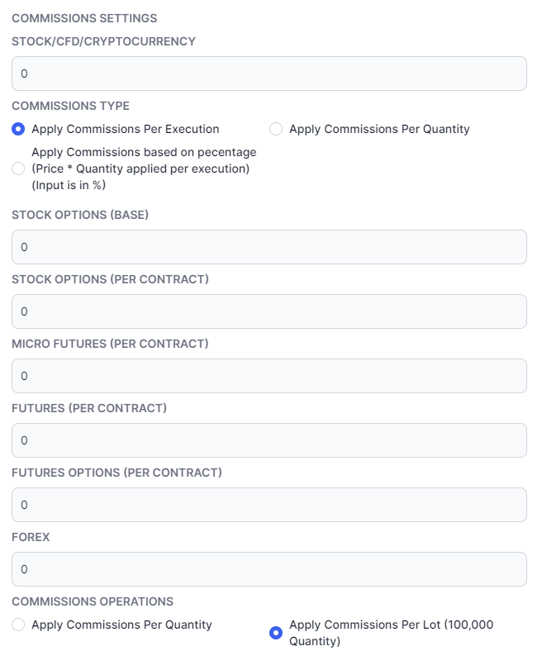Image resolution: width=537 pixels, height=670 pixels.
Task: Click the Stock Options (Base) input
Action: tap(269, 247)
